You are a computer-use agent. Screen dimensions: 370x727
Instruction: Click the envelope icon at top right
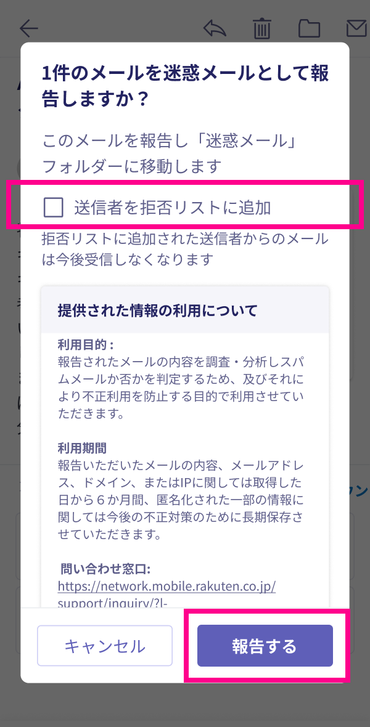click(x=358, y=29)
